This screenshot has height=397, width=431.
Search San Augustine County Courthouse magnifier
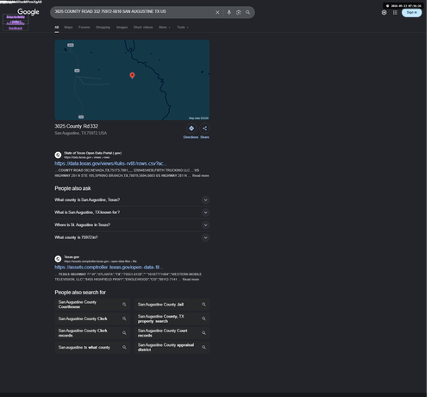pyautogui.click(x=124, y=305)
